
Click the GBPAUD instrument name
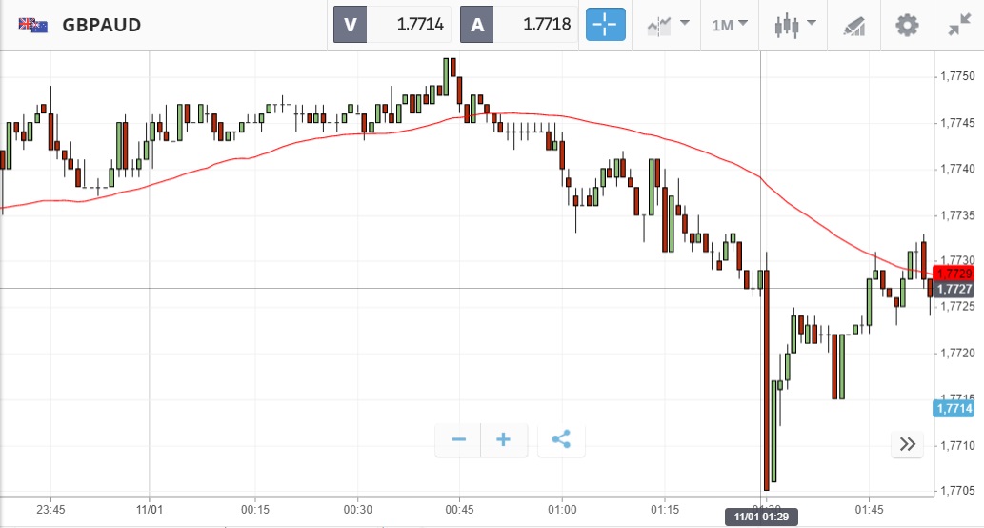[102, 25]
